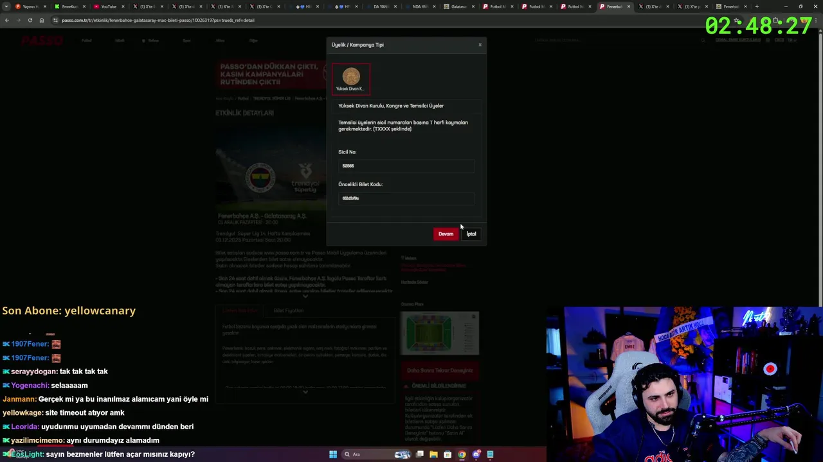Image resolution: width=823 pixels, height=462 pixels.
Task: Click the browser back arrow
Action: click(x=7, y=20)
